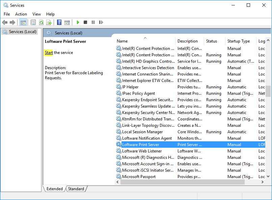
Task: Click the horizontal scrollbar thumb
Action: 183,182
